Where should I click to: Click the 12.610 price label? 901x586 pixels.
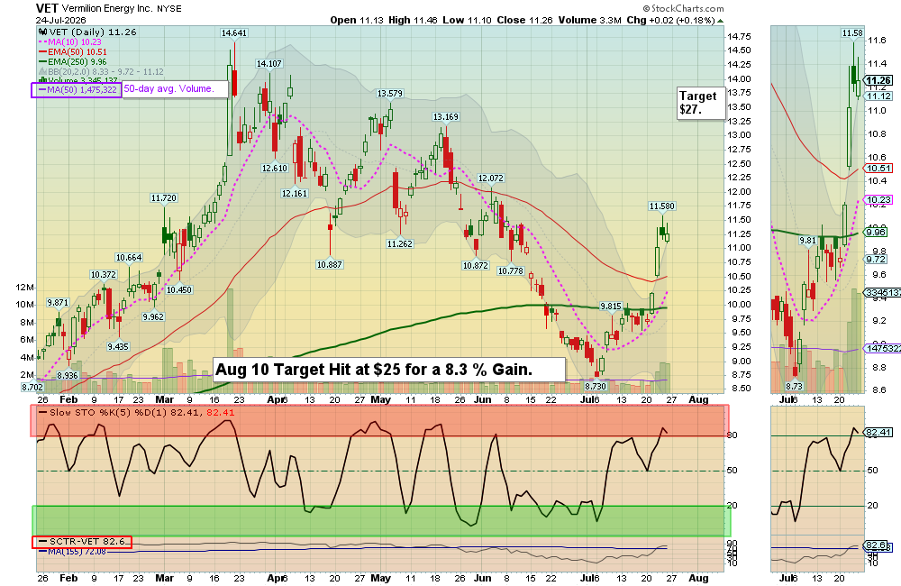274,169
